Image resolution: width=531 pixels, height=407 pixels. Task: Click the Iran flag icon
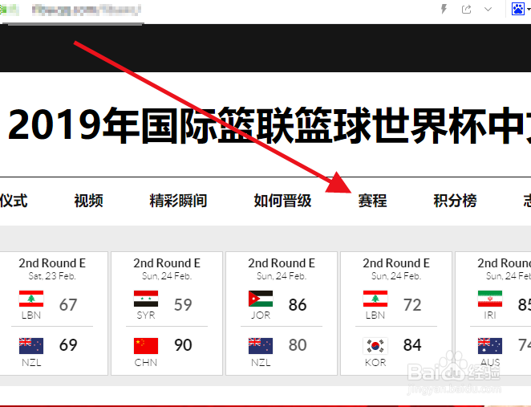[490, 299]
